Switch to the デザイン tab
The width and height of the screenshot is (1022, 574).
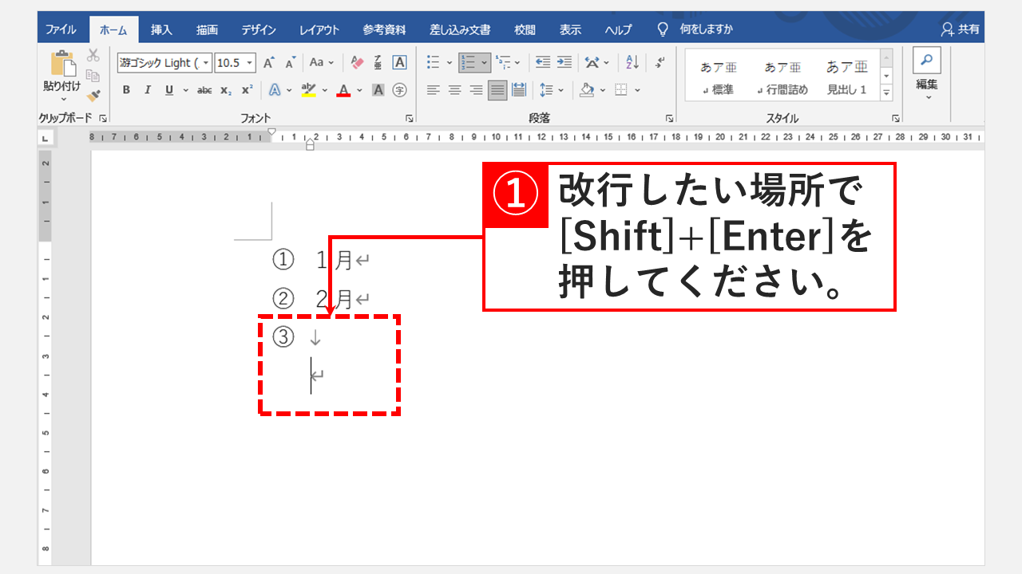259,29
